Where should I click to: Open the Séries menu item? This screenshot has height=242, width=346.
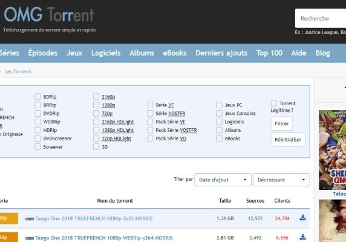pos(10,53)
